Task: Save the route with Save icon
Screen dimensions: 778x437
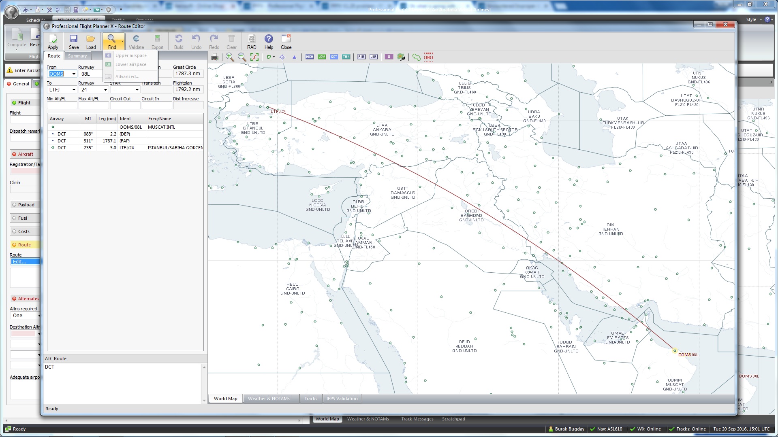Action: pyautogui.click(x=74, y=42)
